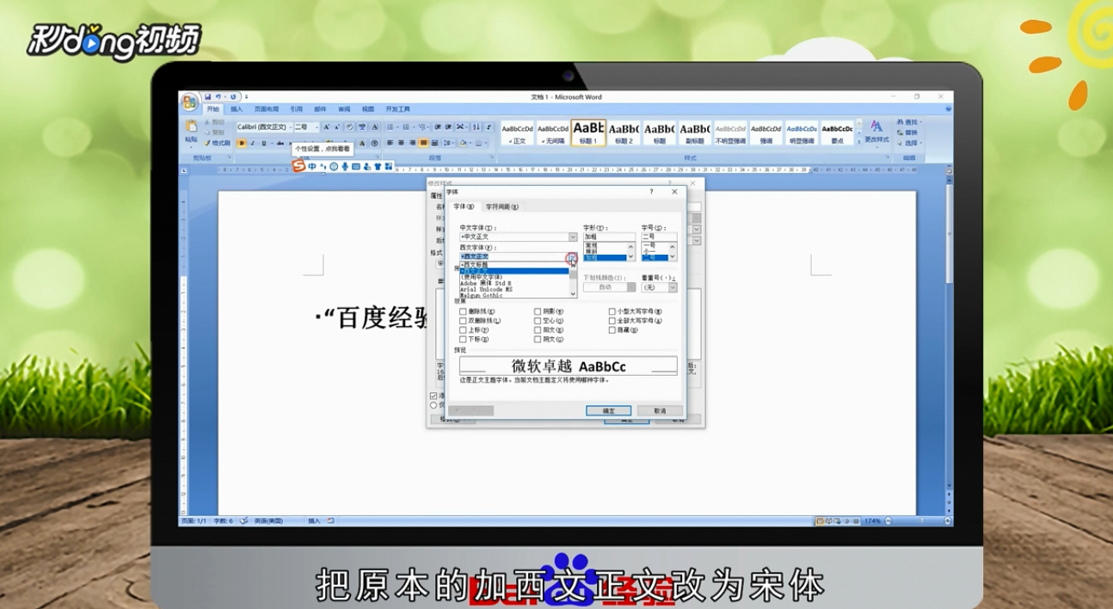1113x609 pixels.
Task: Apply underline to the text
Action: click(x=263, y=144)
